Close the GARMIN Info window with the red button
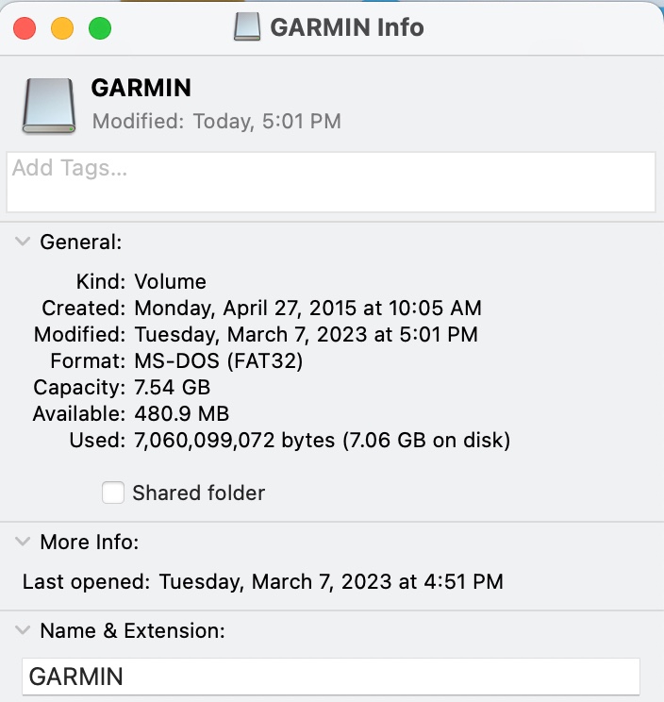The image size is (664, 702). (25, 28)
